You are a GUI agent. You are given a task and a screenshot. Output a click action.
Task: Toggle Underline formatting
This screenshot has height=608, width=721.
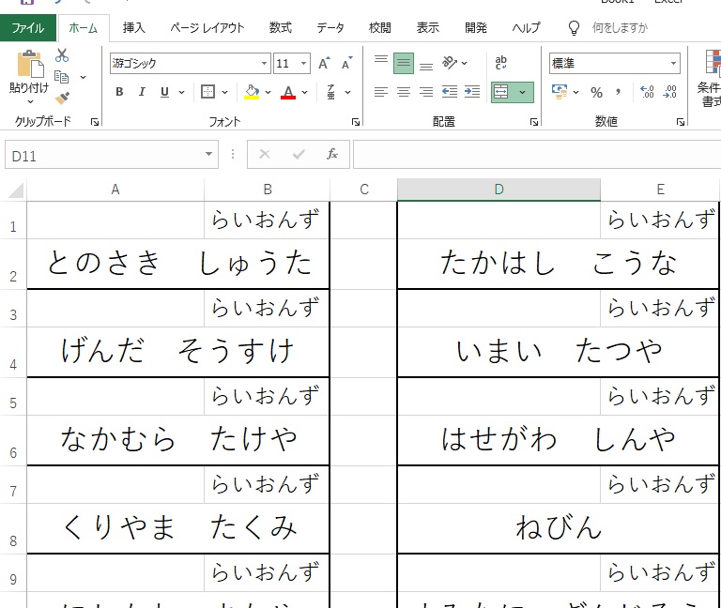(x=164, y=92)
